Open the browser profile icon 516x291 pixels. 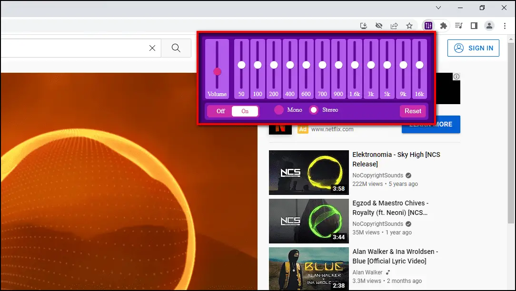click(x=489, y=26)
